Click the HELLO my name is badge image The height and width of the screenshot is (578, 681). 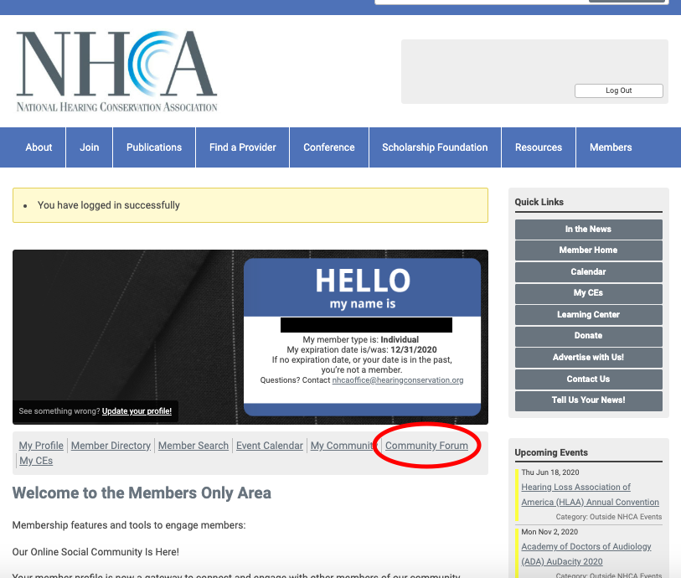(x=362, y=337)
